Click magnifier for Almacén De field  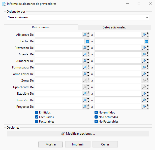(x=84, y=61)
